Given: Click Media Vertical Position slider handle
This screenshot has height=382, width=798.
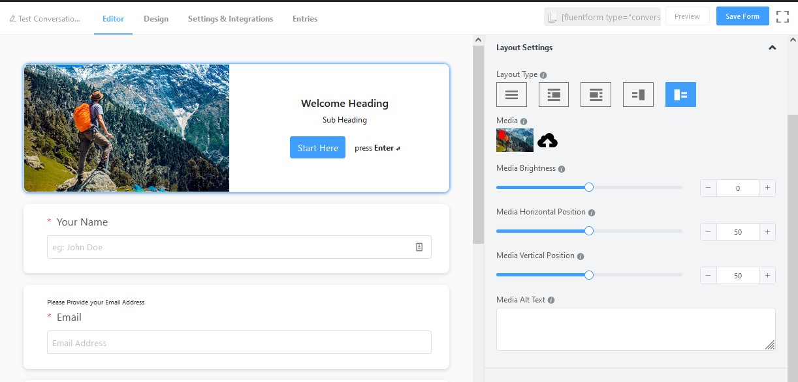Looking at the screenshot, I should tap(589, 275).
